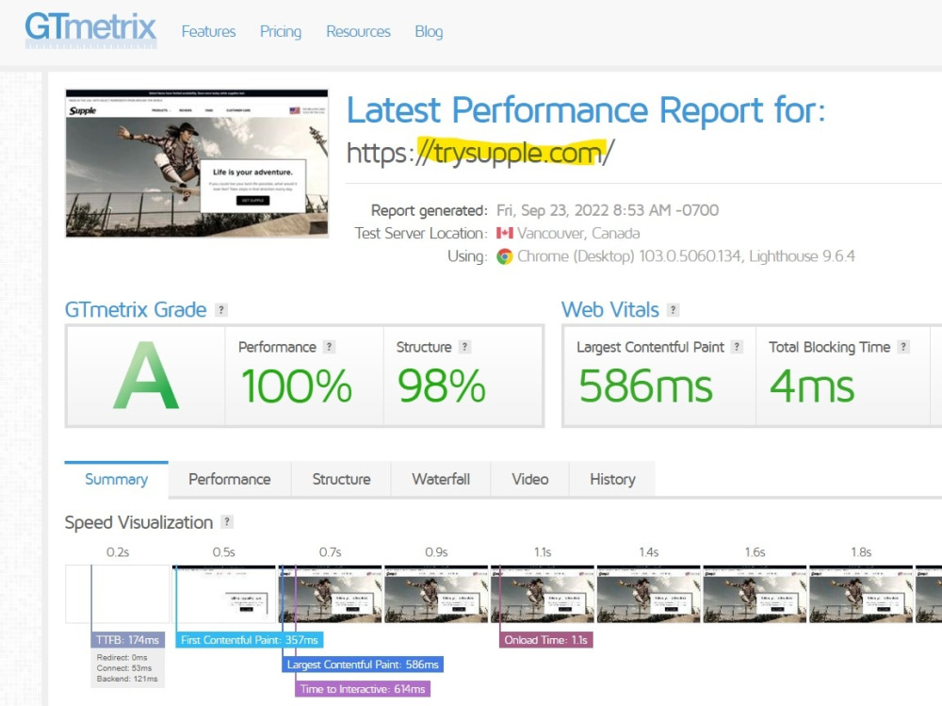Select the Summary tab
Image resolution: width=942 pixels, height=706 pixels.
[117, 479]
